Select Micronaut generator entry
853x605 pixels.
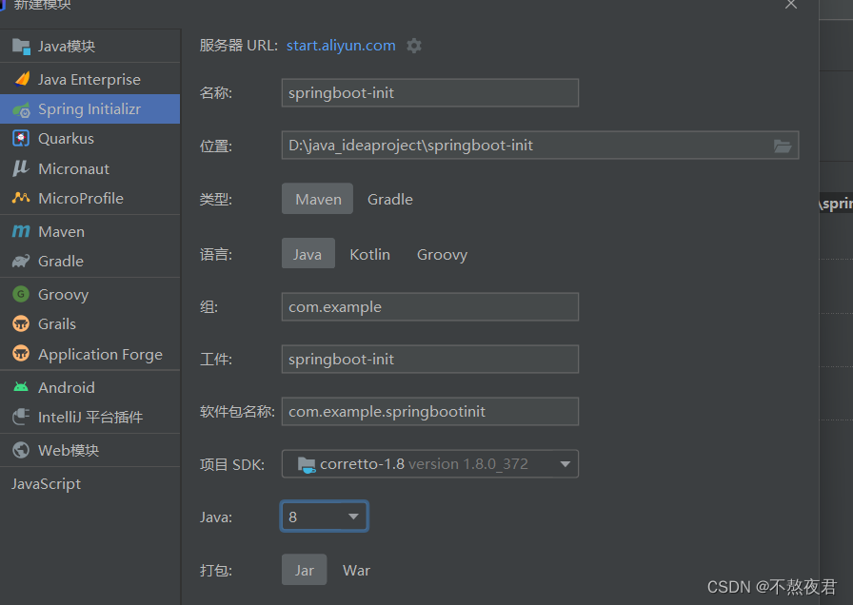(x=90, y=168)
